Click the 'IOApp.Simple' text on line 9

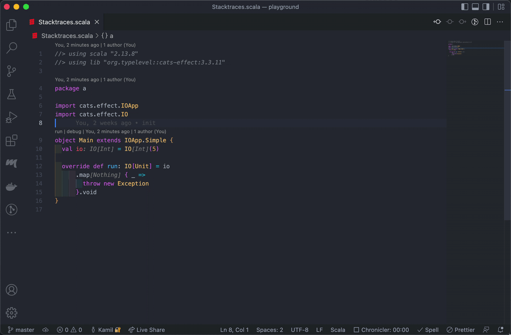point(145,140)
